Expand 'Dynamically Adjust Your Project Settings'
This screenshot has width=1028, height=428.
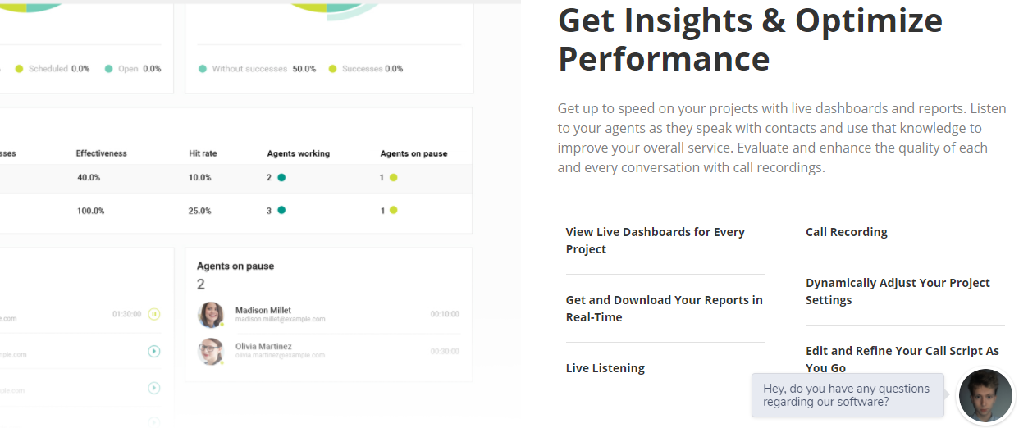898,291
